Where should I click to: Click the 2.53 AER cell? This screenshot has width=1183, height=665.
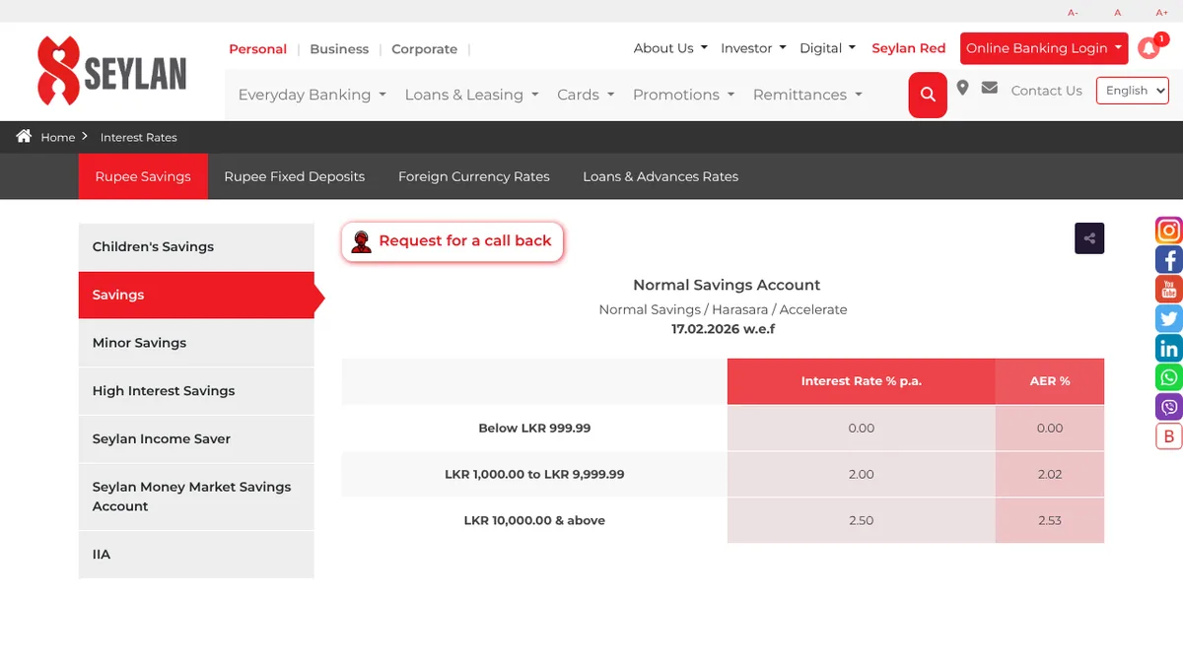[x=1050, y=520]
